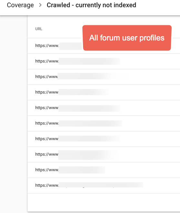Viewport: 180px width, 213px height.
Task: Open the first URL row beside the red callout
Action: coord(104,46)
